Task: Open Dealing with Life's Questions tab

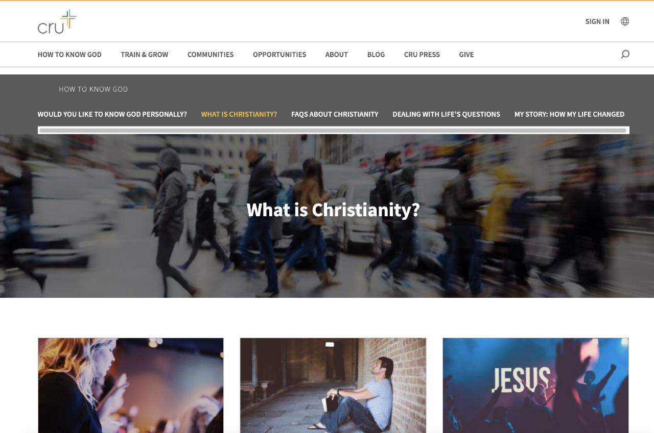Action: [447, 114]
